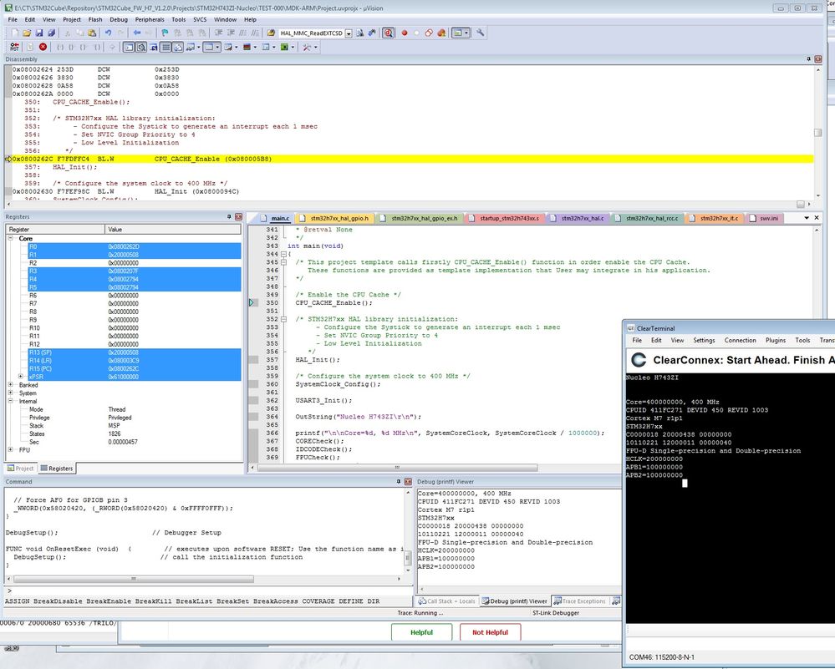Select the R2 register row
This screenshot has height=669, width=835.
click(124, 263)
